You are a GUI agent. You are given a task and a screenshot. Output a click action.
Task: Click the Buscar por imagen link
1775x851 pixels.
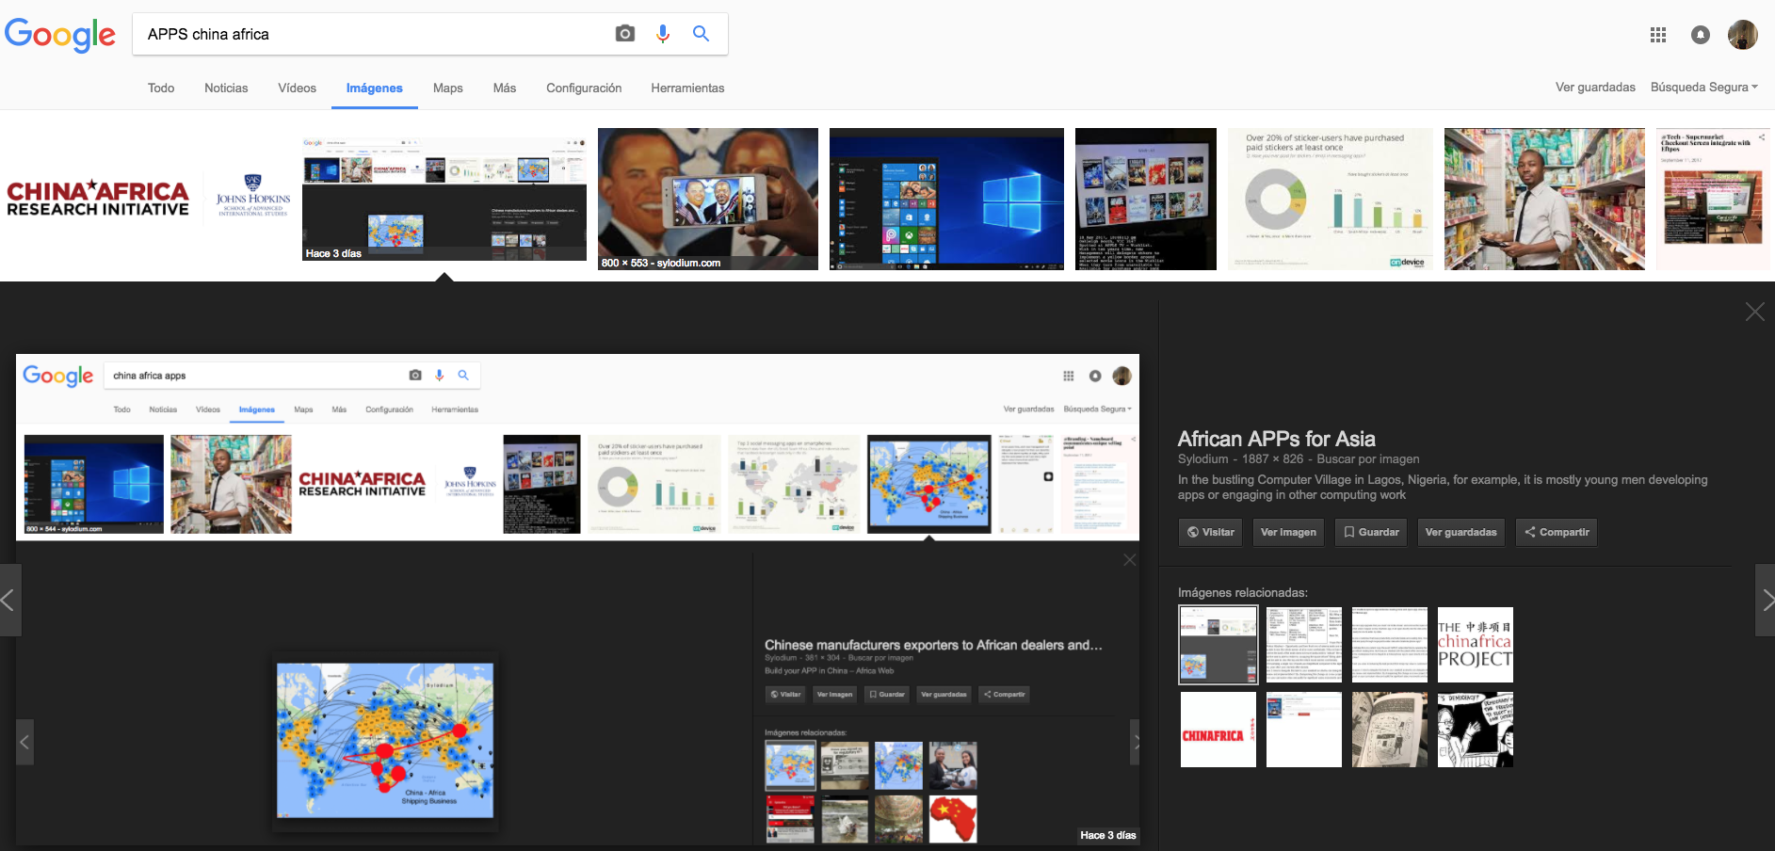click(1367, 459)
